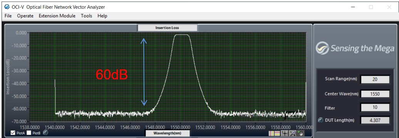This screenshot has width=399, height=138.
Task: Open the Help menu
Action: (x=102, y=16)
